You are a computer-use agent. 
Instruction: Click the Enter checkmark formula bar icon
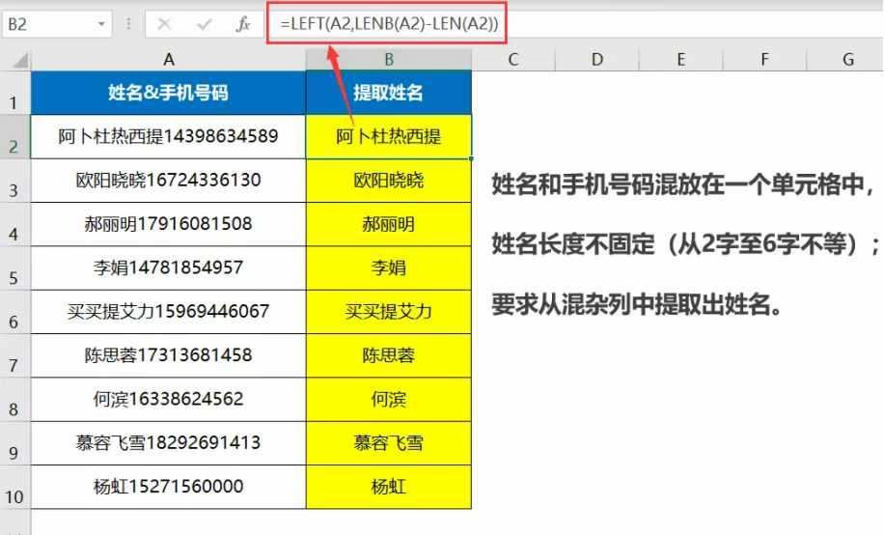pos(204,24)
